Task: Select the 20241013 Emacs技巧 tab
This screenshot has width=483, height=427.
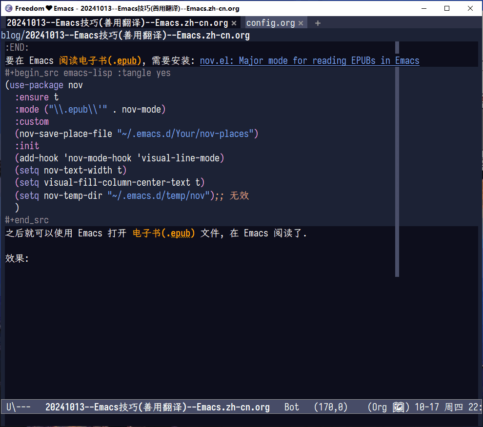Action: coord(118,23)
